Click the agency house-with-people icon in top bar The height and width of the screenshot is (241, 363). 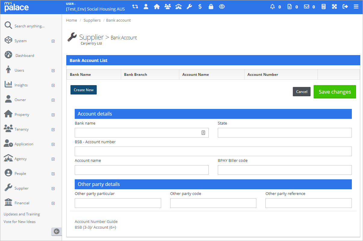(x=178, y=7)
